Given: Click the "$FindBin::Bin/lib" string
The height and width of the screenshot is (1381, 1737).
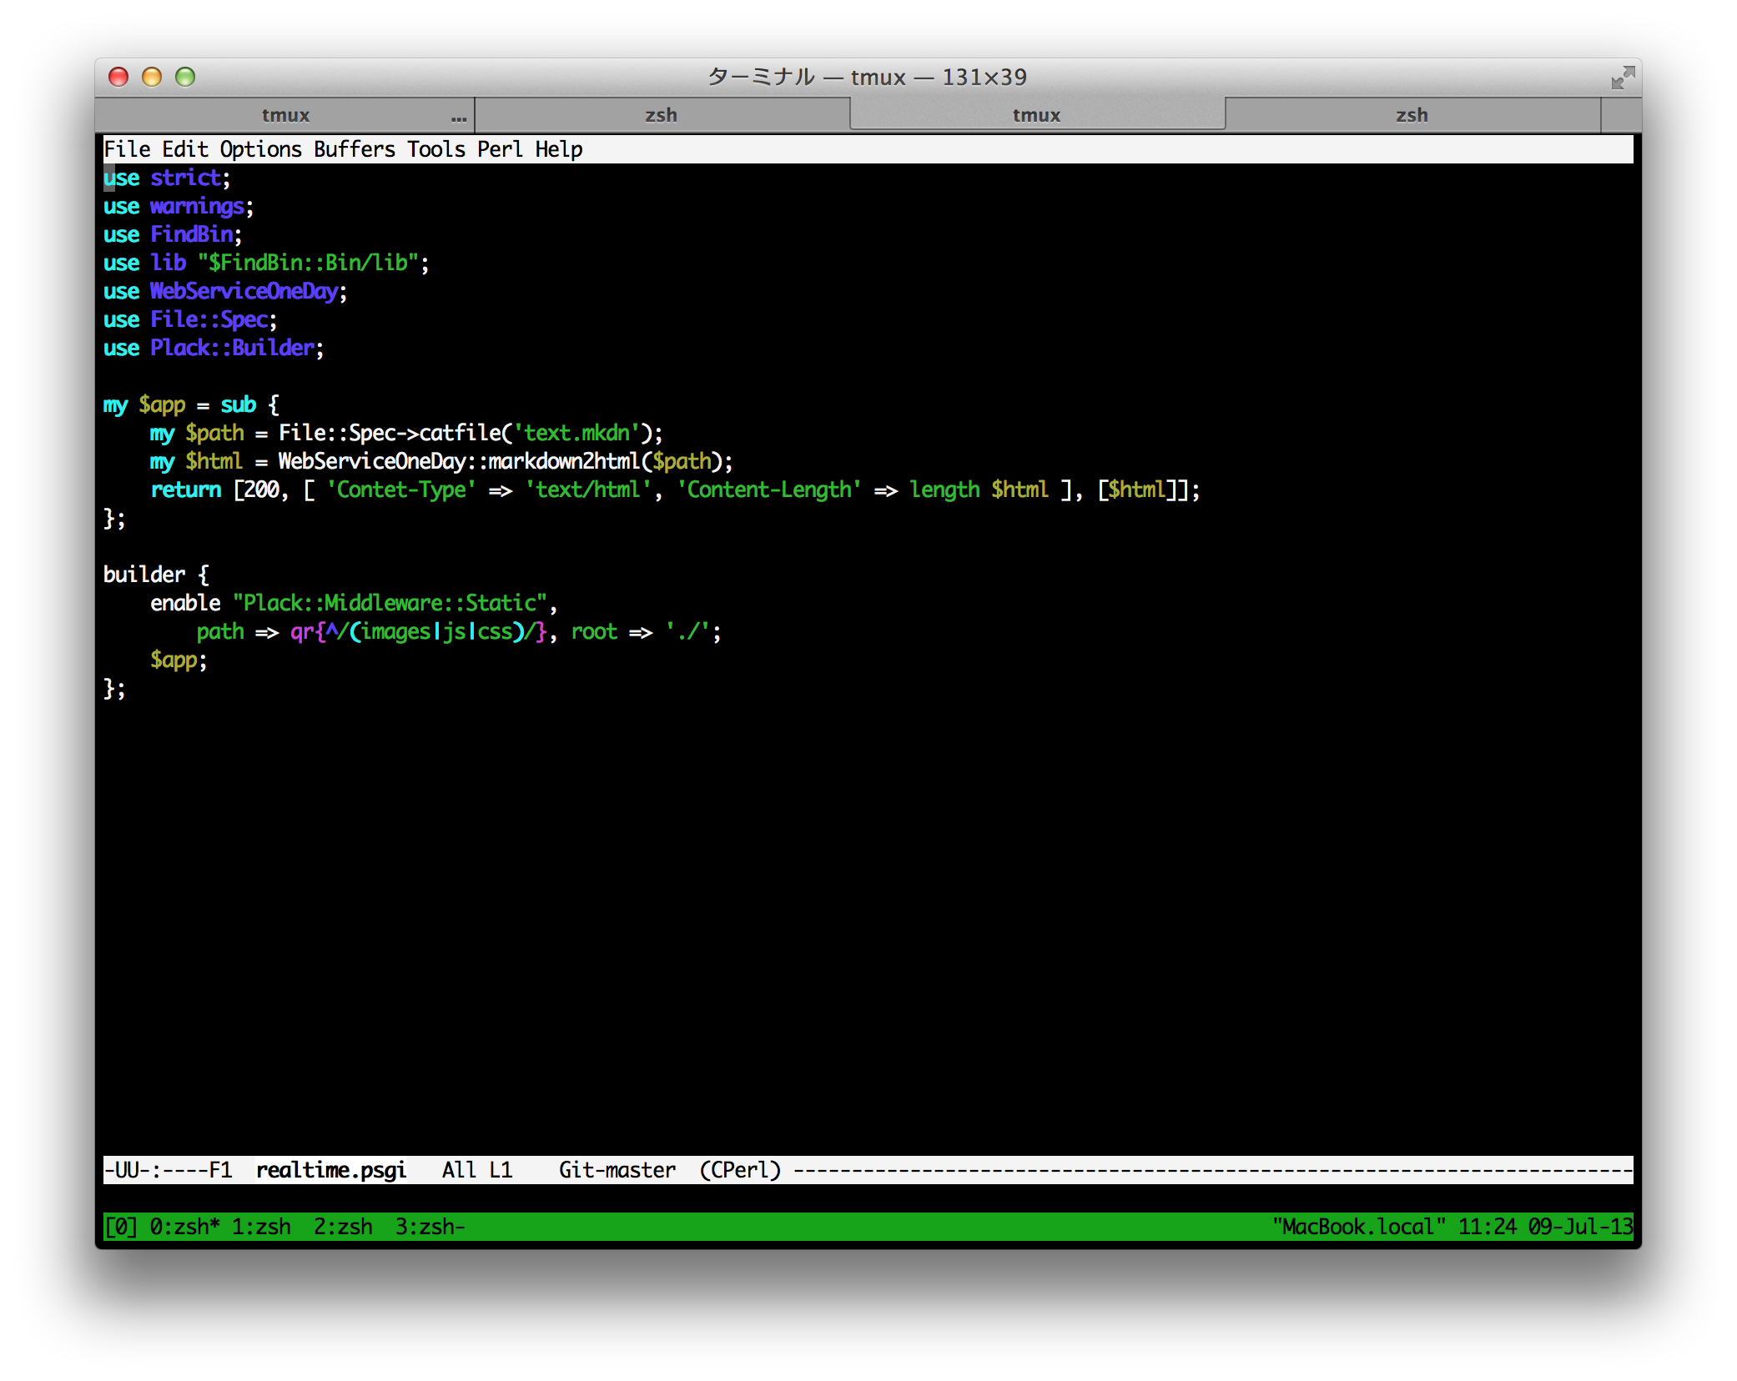Looking at the screenshot, I should [308, 263].
